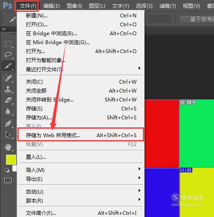
Task: Click the 基于参考线 button in options bar
Action: [x=197, y=19]
